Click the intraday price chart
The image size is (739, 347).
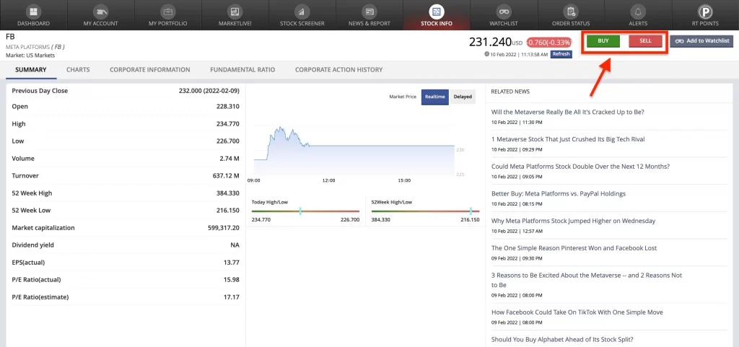point(354,151)
